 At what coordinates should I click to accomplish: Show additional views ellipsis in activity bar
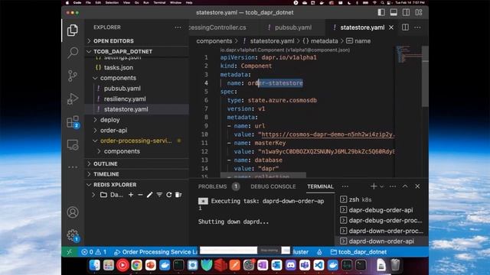pos(73,167)
